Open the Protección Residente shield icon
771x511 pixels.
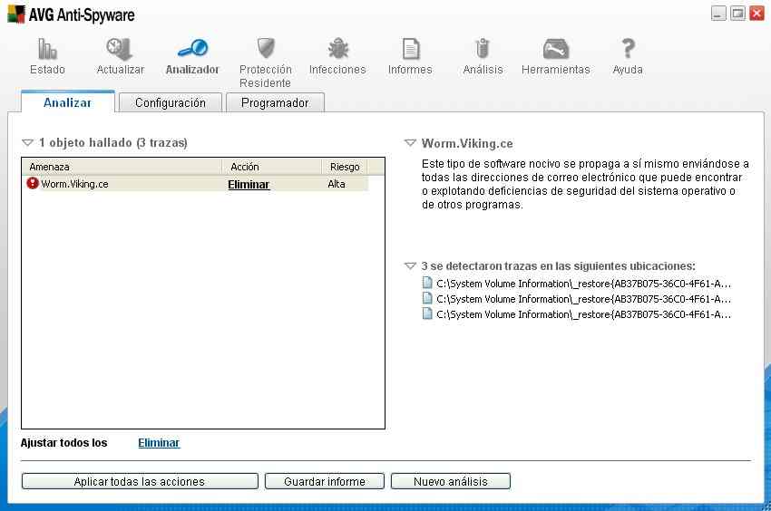[265, 50]
